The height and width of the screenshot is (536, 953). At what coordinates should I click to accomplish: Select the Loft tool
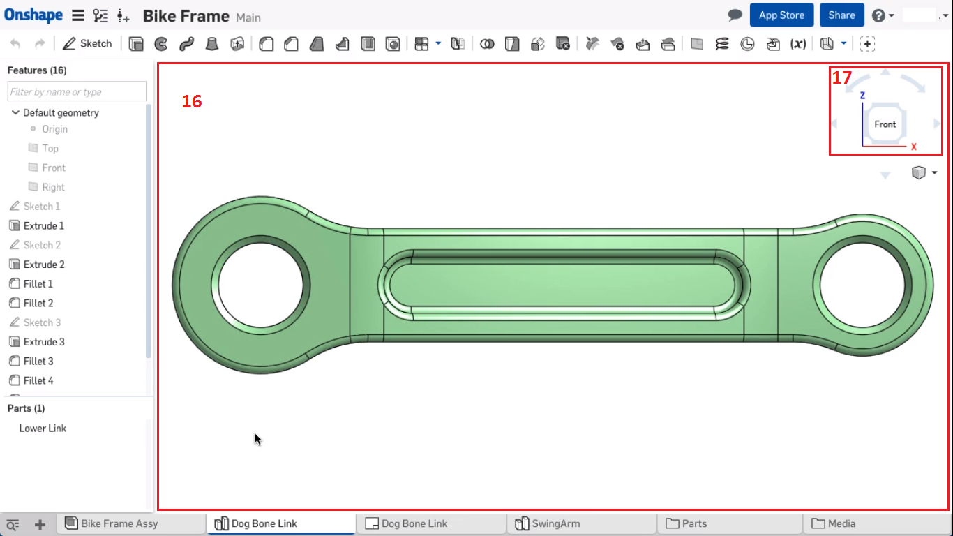[x=211, y=44]
